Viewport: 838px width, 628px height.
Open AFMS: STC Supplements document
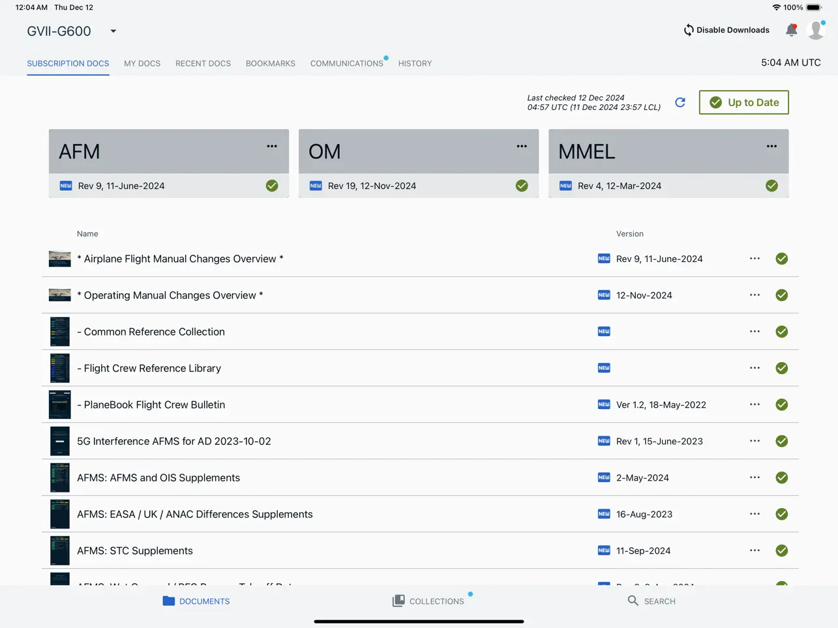click(x=135, y=550)
